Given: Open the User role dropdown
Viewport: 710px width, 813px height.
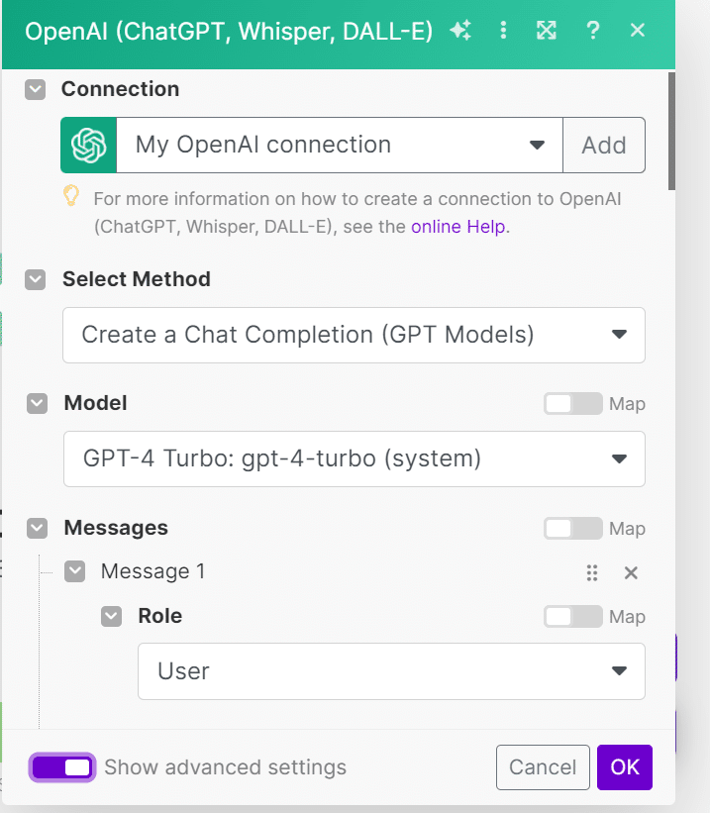Looking at the screenshot, I should click(391, 671).
